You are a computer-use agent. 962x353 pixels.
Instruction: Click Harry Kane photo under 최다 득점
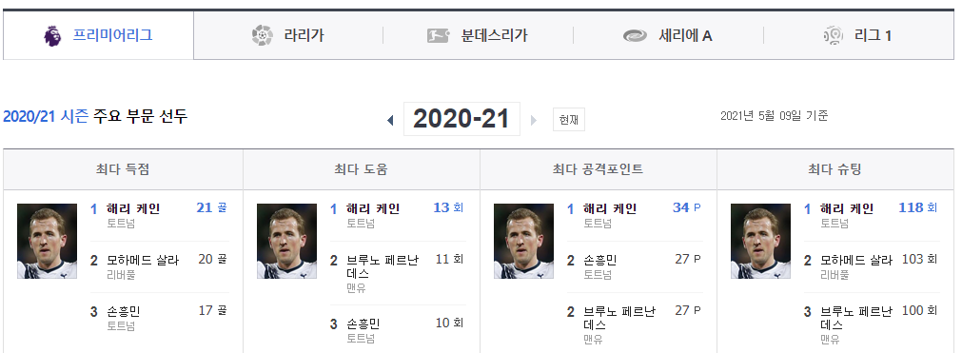pyautogui.click(x=48, y=242)
